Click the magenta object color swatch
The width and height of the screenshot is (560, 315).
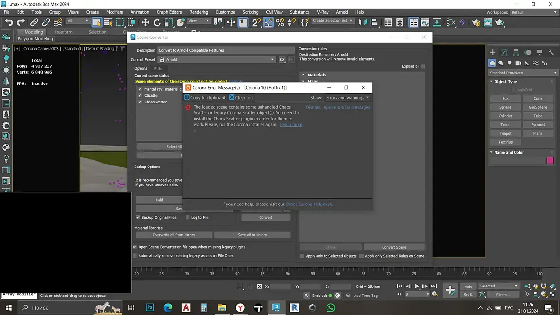click(550, 161)
